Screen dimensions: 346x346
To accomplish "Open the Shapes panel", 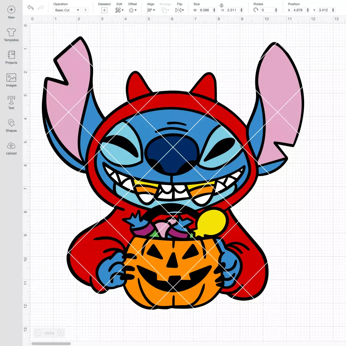I will point(11,126).
